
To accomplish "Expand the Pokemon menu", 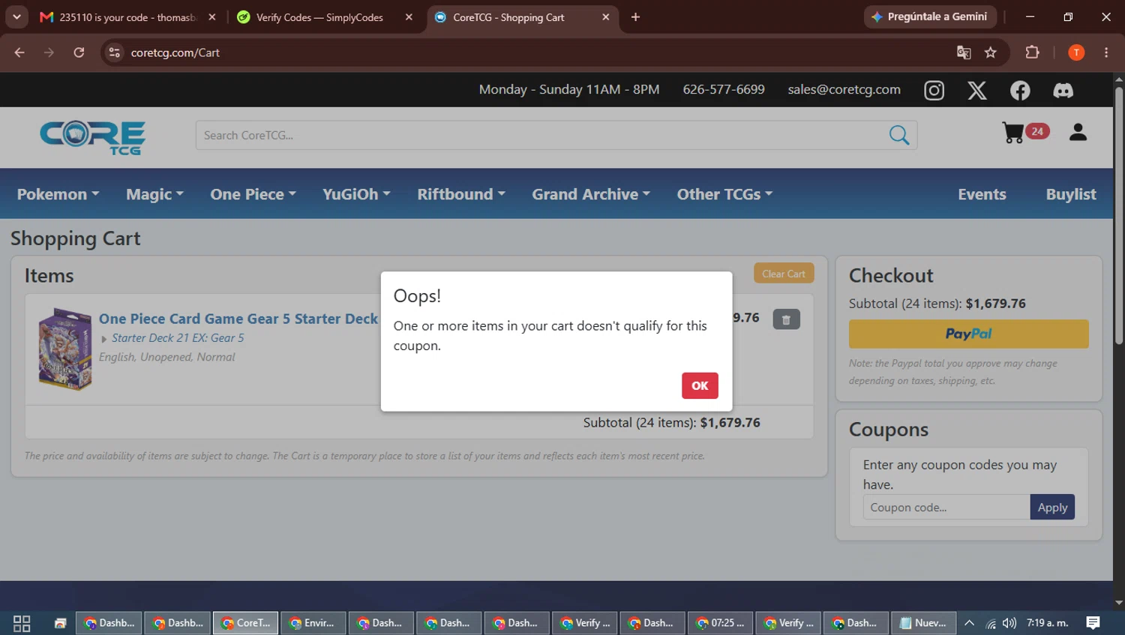I will coord(58,194).
